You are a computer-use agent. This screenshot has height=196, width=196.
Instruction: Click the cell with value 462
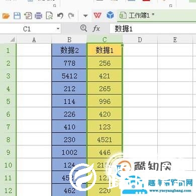(69, 190)
